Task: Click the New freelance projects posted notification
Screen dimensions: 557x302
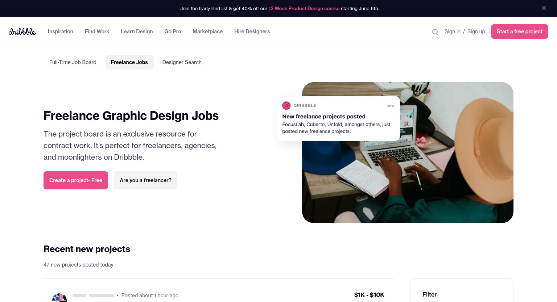Action: coord(338,118)
